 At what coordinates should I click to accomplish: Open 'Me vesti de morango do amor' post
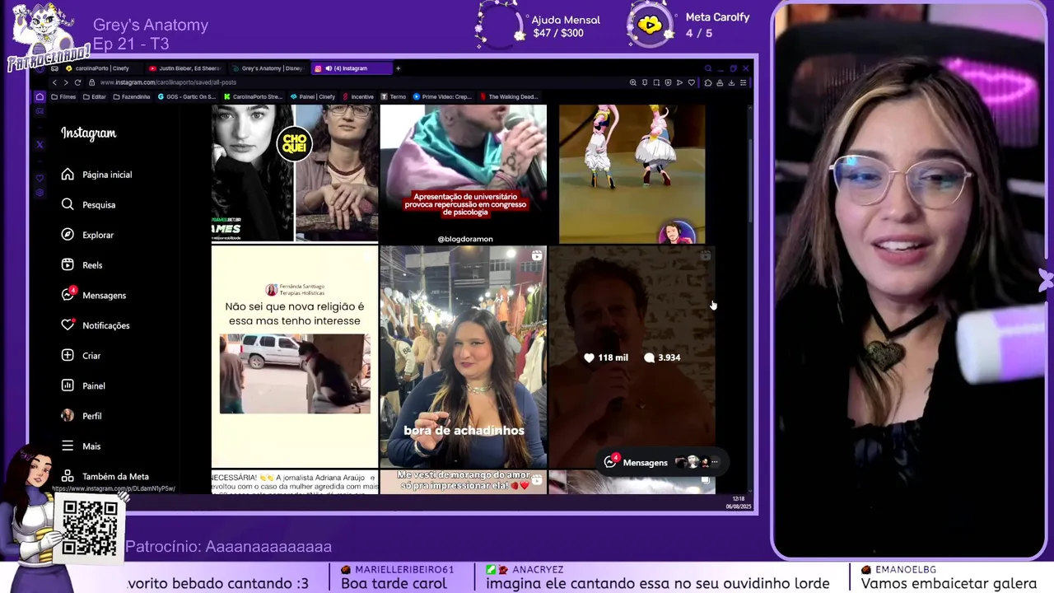pyautogui.click(x=463, y=482)
